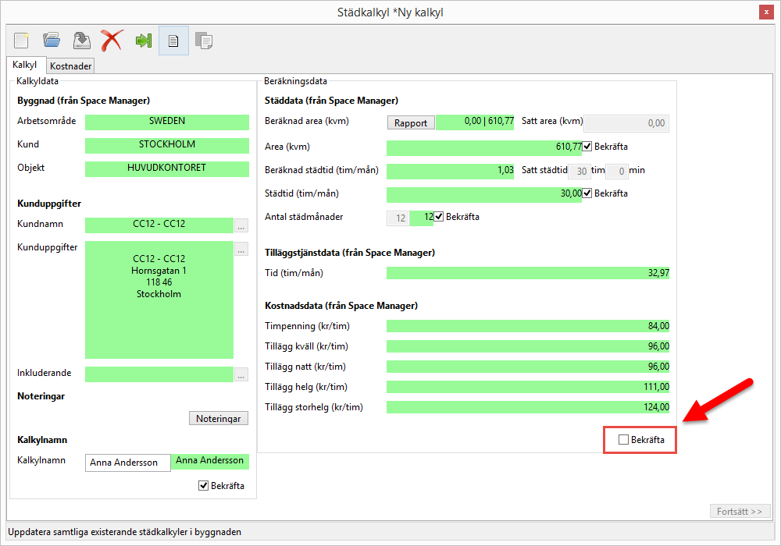Switch to the Kostnader tab
781x546 pixels.
[71, 66]
